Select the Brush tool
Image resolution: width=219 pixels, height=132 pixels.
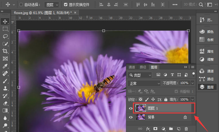click(5, 81)
